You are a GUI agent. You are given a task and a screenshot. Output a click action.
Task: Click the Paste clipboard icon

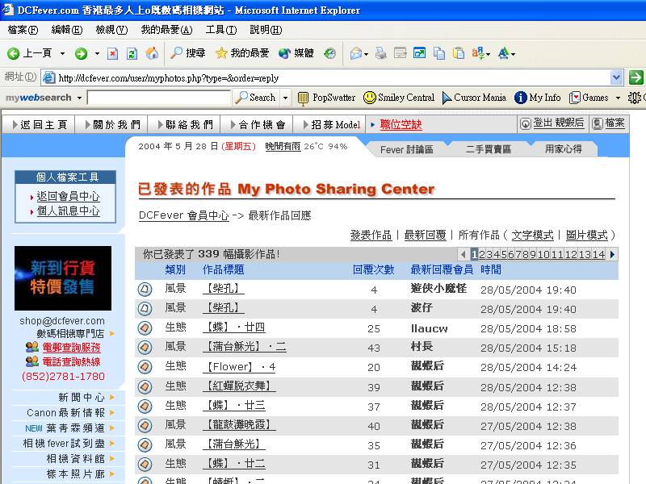tap(459, 53)
